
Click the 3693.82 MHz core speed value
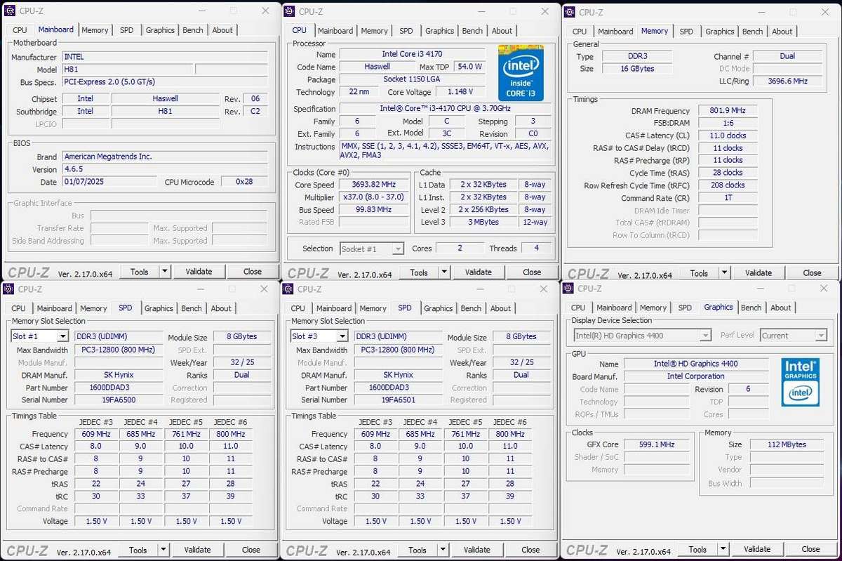click(x=373, y=185)
